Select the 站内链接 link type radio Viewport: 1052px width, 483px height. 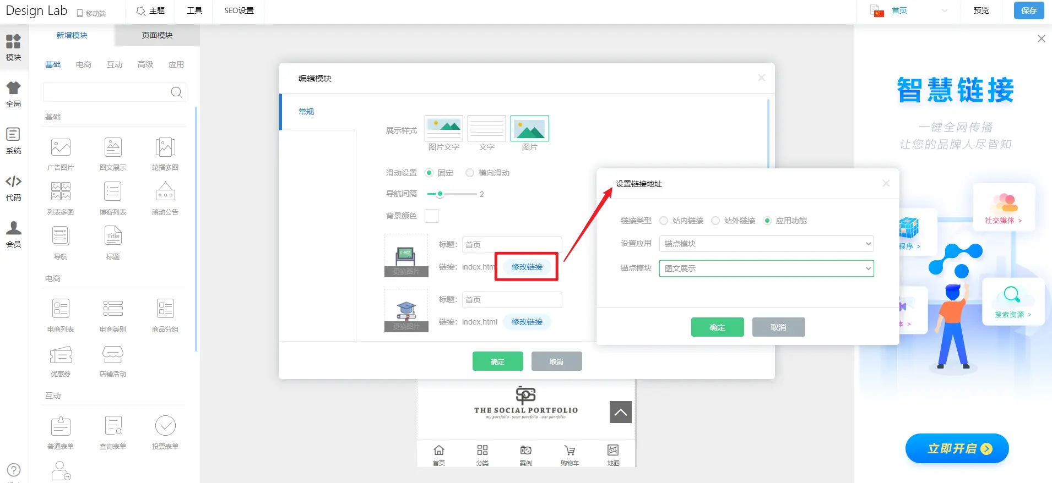[x=664, y=221]
